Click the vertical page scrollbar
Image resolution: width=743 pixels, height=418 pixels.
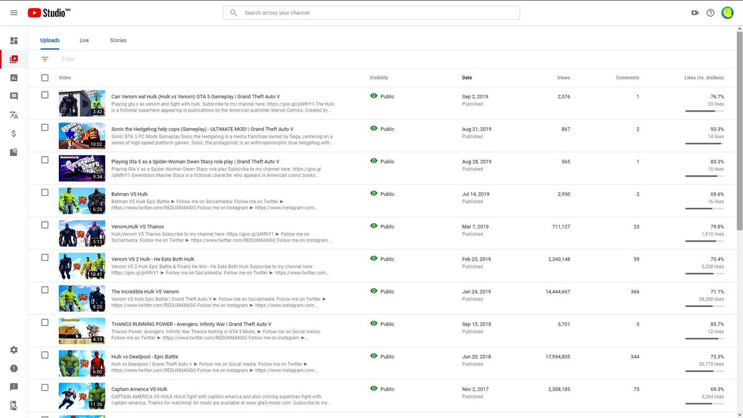[739, 130]
